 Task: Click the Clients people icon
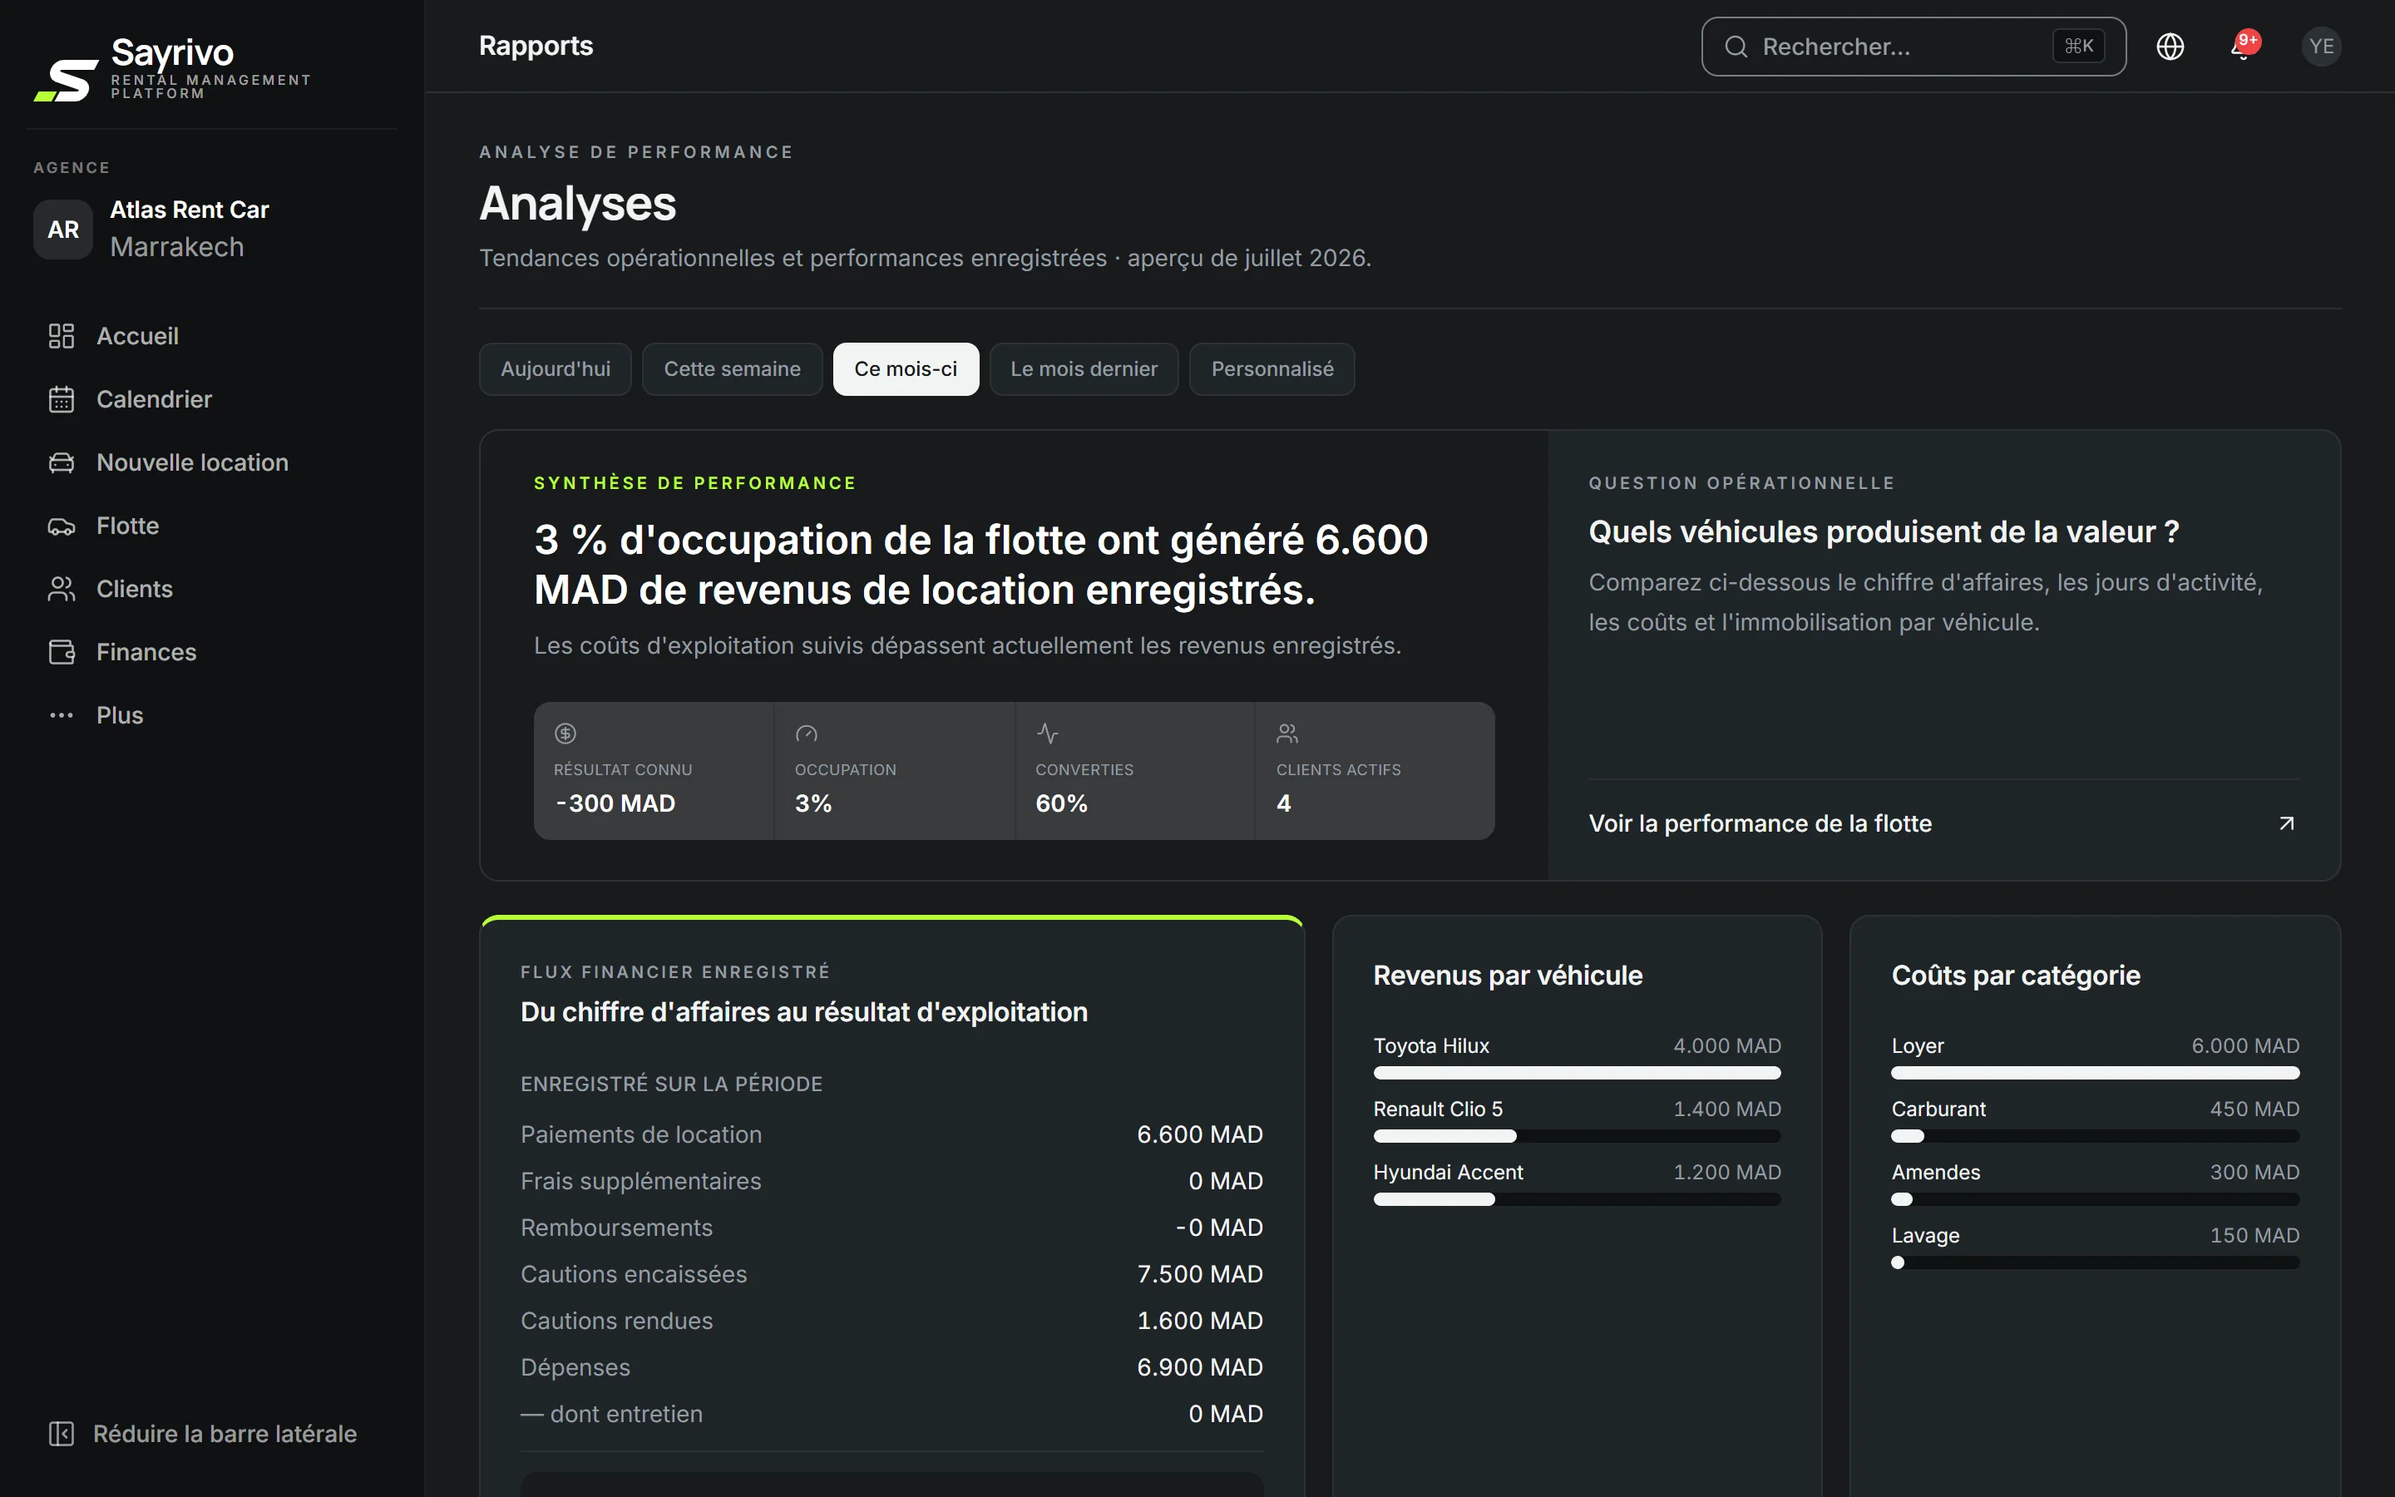[62, 589]
